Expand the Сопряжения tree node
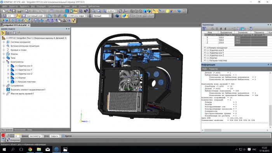Screen dimensions: 272x153 tap(3, 85)
